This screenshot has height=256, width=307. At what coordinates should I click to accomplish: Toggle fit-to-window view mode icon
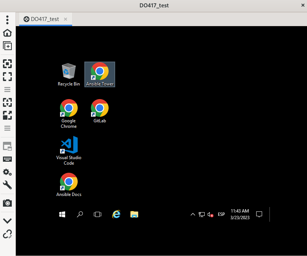[7, 64]
